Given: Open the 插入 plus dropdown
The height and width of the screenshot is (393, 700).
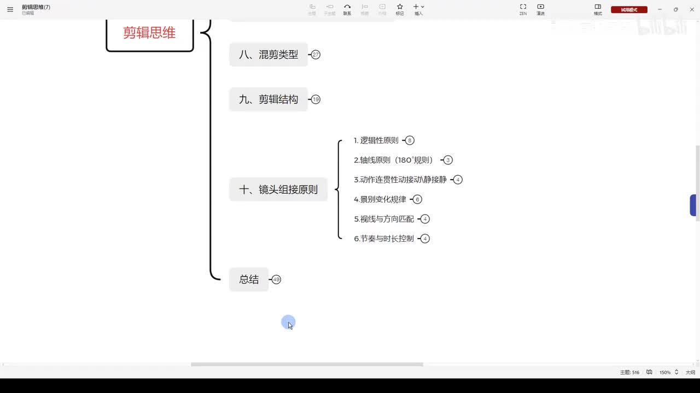Looking at the screenshot, I should 418,9.
